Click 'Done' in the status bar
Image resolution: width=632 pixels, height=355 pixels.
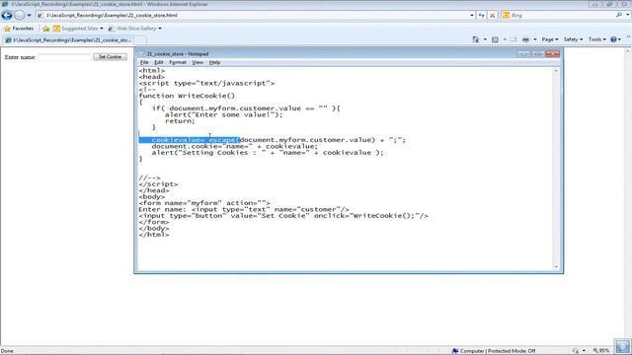(7, 351)
